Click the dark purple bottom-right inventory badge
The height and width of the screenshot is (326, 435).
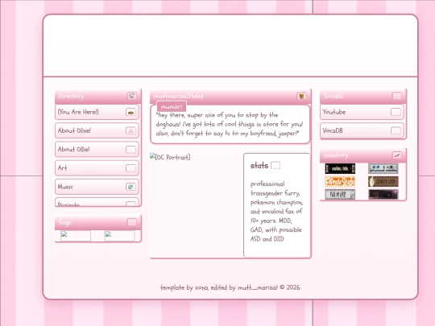point(383,194)
